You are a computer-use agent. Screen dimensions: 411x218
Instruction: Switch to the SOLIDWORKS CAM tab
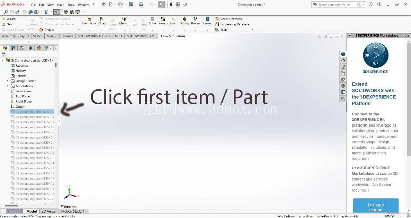[x=141, y=36]
